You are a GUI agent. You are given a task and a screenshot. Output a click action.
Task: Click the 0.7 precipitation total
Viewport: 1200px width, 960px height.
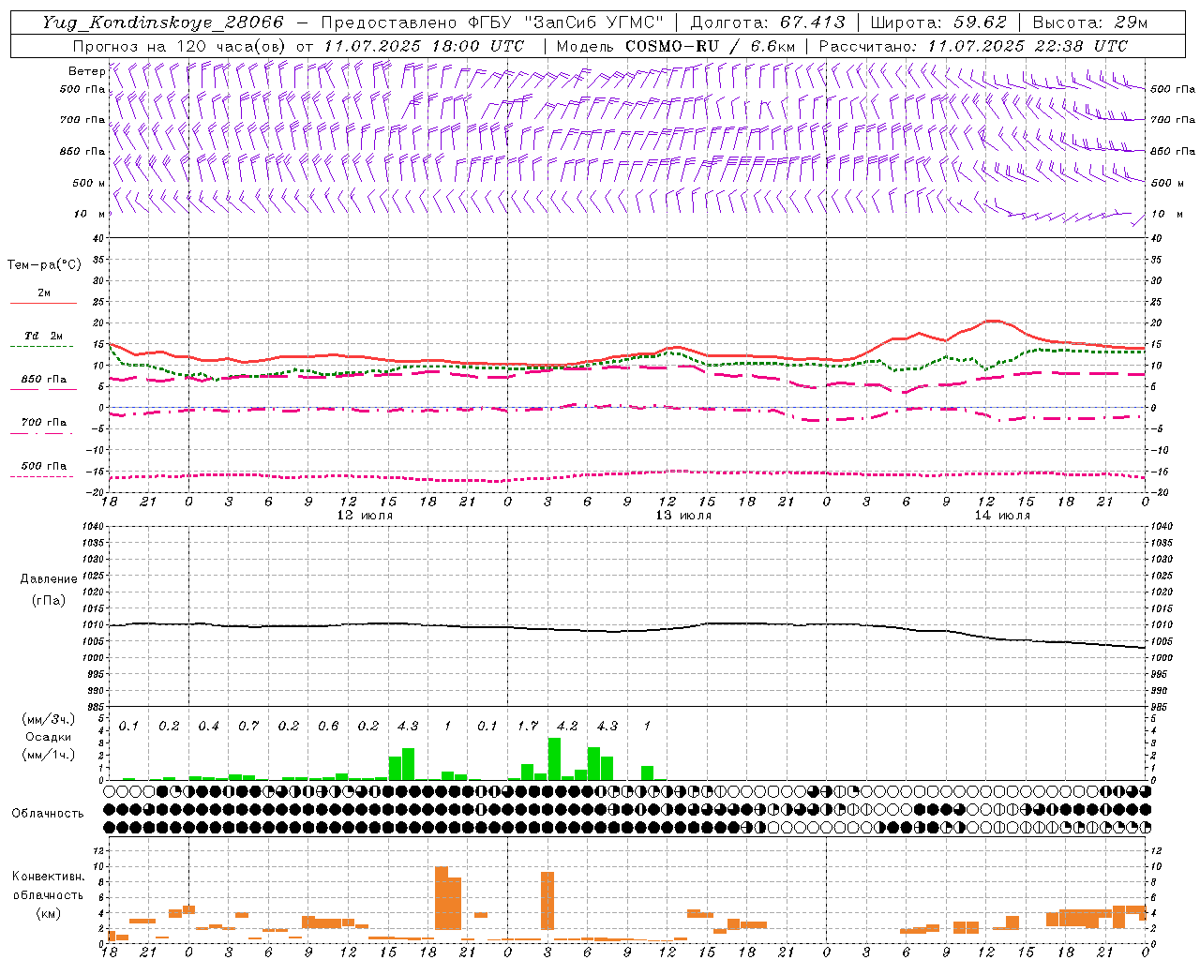tap(248, 727)
